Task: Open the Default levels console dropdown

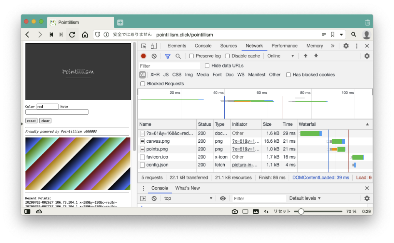Action: tap(305, 198)
